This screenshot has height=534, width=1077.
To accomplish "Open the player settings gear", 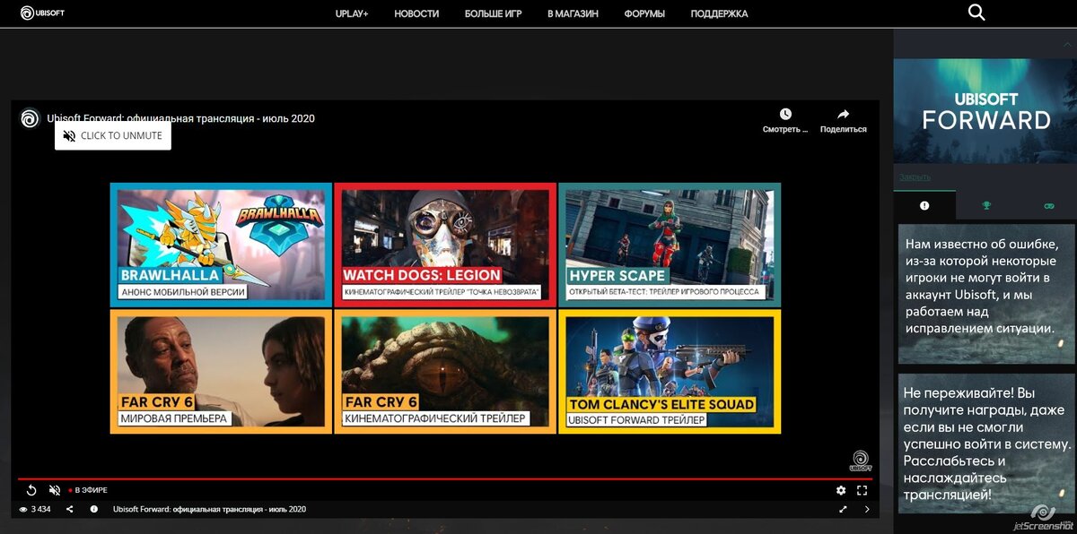I will click(841, 490).
